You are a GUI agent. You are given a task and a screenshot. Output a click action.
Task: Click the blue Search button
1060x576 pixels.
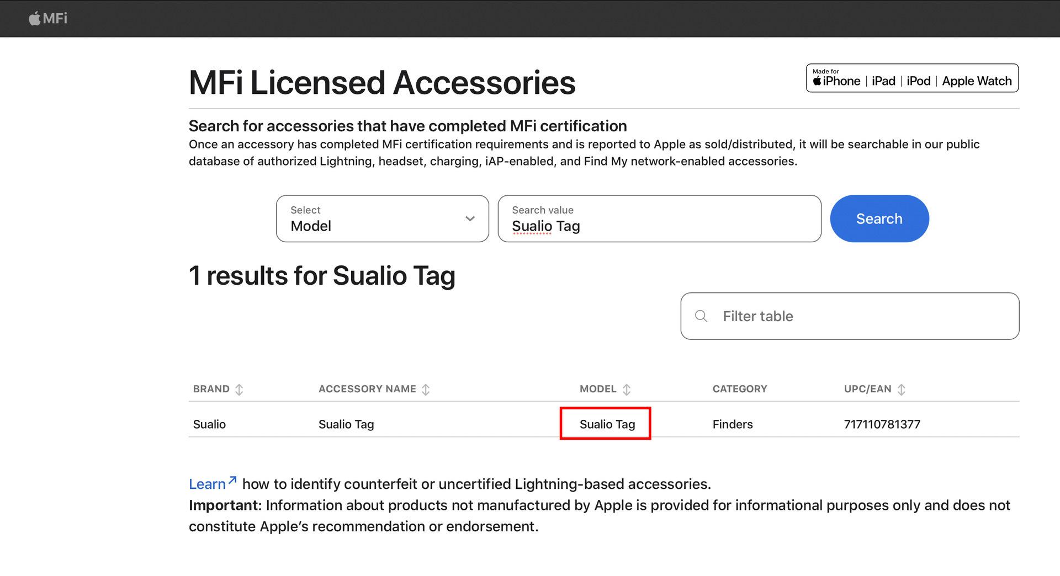point(879,218)
